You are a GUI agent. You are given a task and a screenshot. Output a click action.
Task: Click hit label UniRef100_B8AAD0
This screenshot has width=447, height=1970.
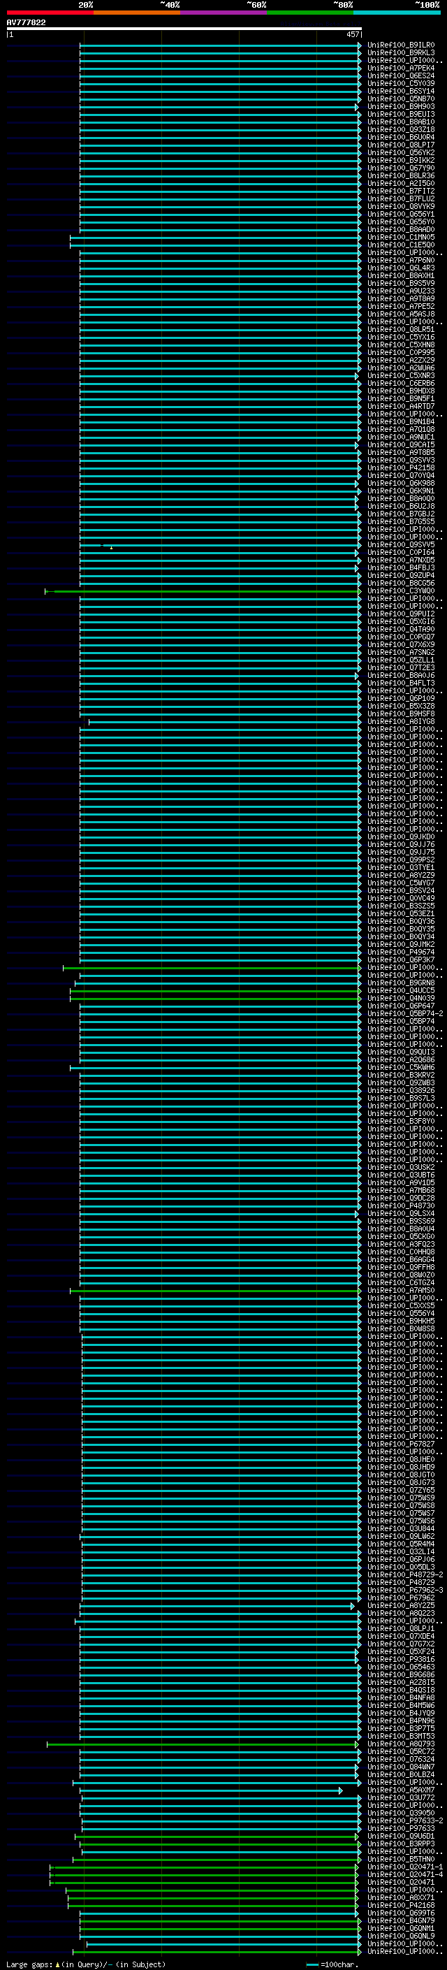coord(400,229)
